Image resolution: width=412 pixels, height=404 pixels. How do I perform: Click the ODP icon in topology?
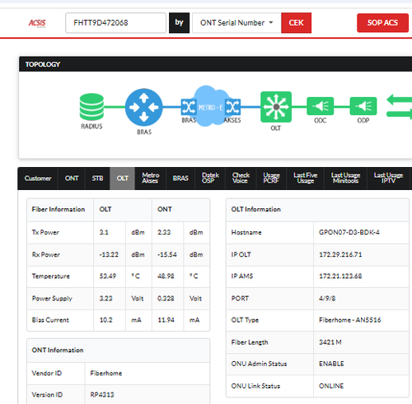(363, 106)
